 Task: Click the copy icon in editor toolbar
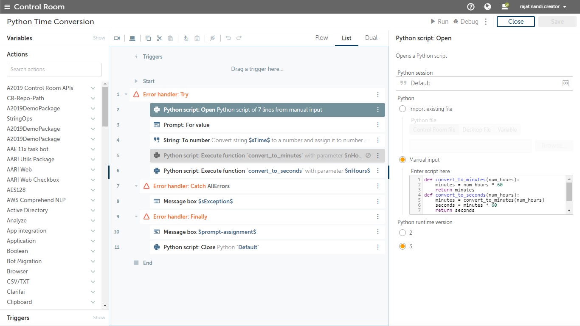pyautogui.click(x=148, y=38)
